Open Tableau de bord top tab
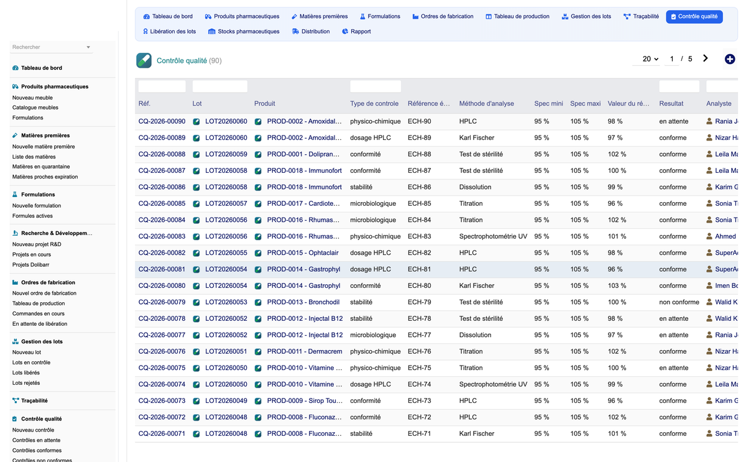 [x=168, y=17]
